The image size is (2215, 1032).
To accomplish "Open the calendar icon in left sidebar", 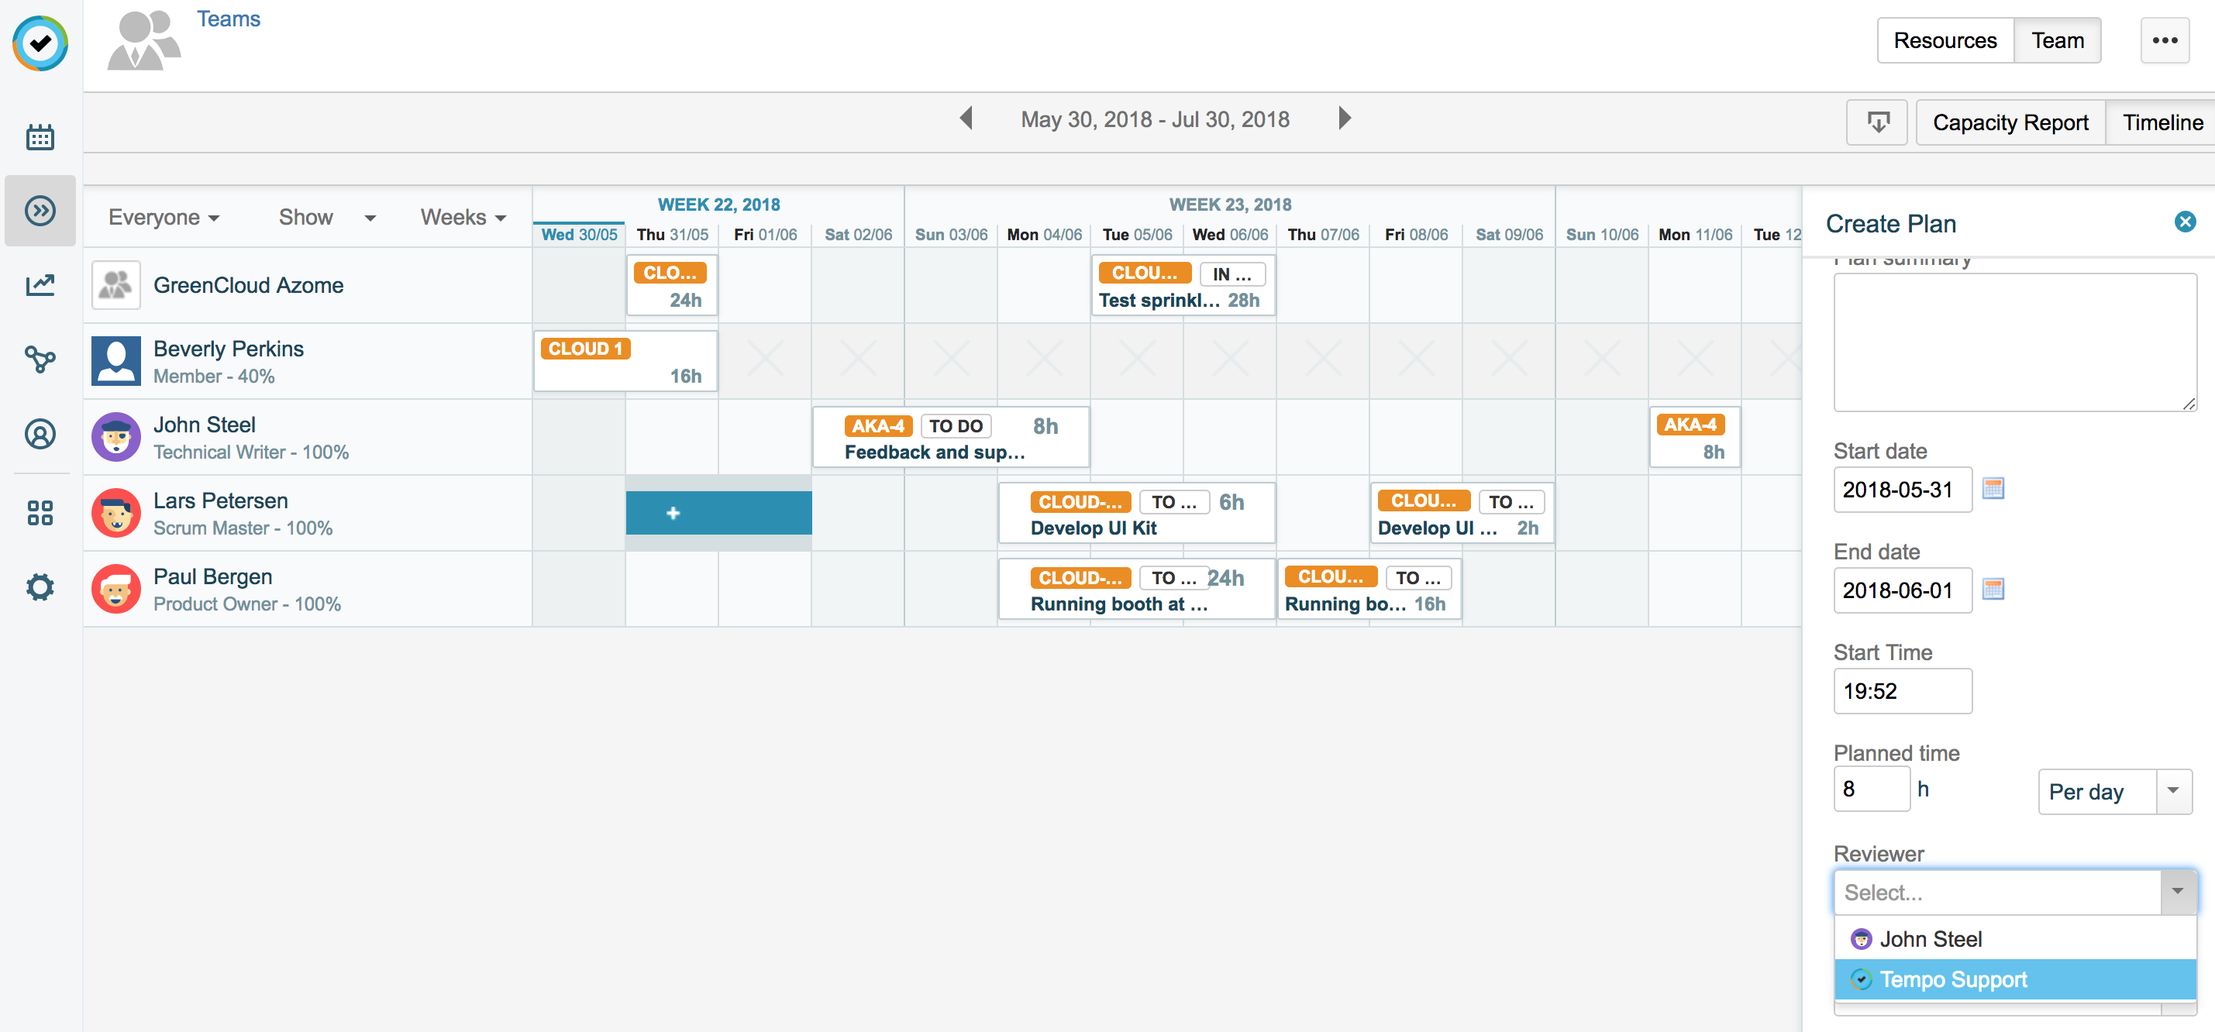I will [x=40, y=136].
